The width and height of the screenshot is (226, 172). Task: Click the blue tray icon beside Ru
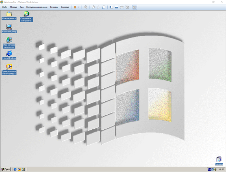tap(212, 169)
